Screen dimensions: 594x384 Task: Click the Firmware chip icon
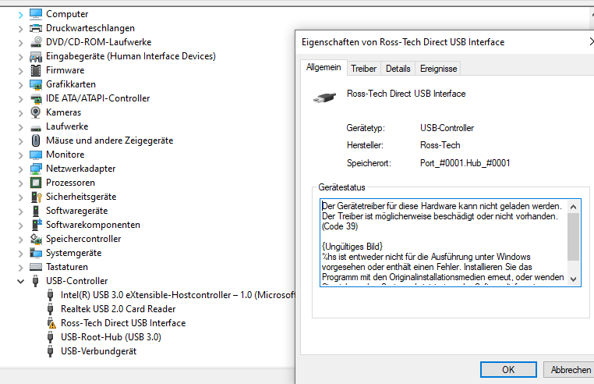[x=36, y=70]
